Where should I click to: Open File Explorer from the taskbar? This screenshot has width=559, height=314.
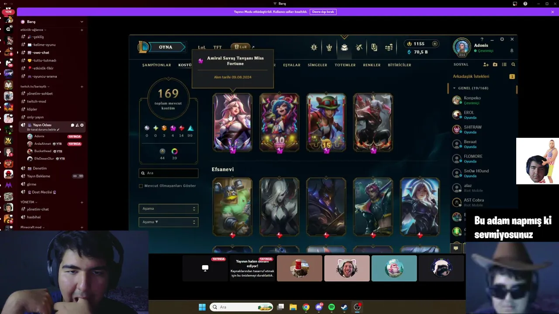[x=293, y=307]
